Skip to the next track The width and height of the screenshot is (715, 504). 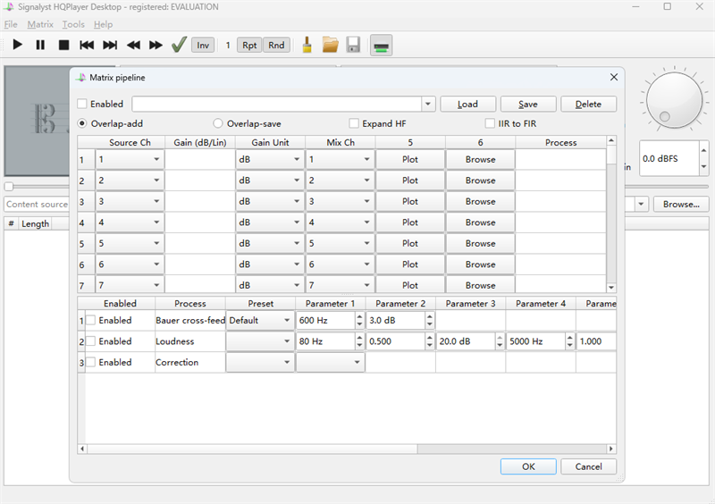pyautogui.click(x=110, y=45)
